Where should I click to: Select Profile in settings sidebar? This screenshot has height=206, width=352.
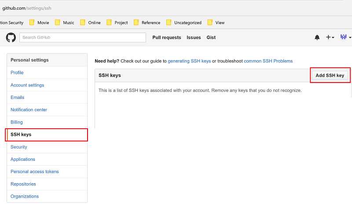47,72
